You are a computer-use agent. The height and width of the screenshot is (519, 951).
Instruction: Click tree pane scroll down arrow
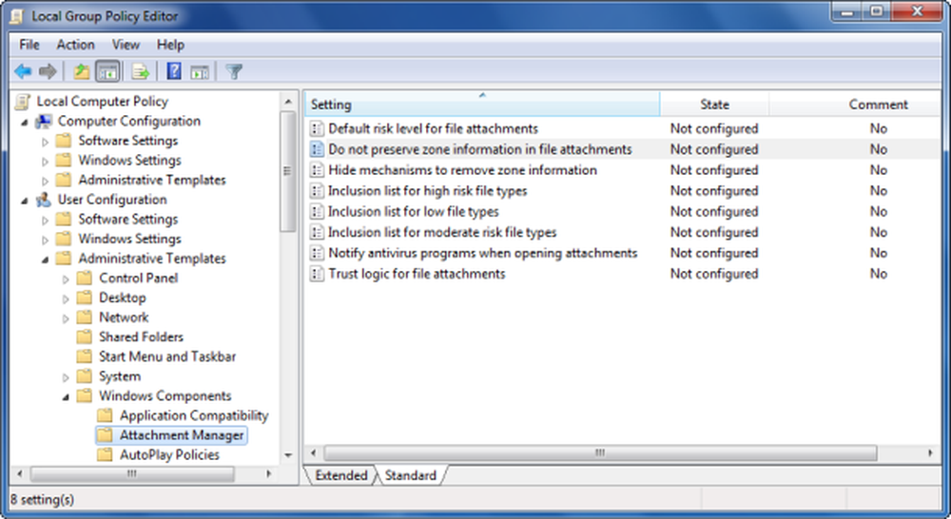[288, 454]
